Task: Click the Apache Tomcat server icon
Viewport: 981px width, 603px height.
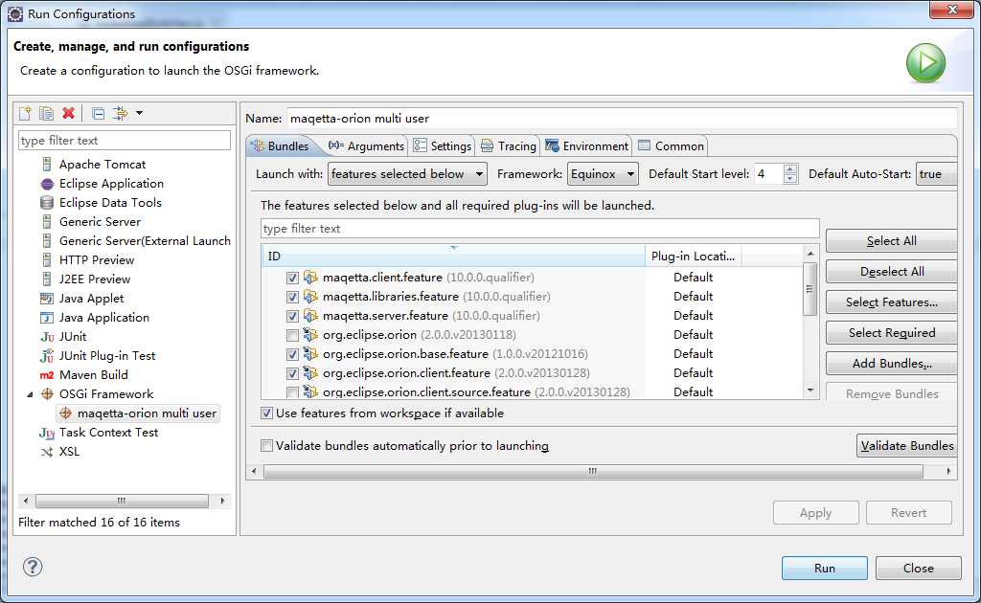Action: (x=47, y=165)
